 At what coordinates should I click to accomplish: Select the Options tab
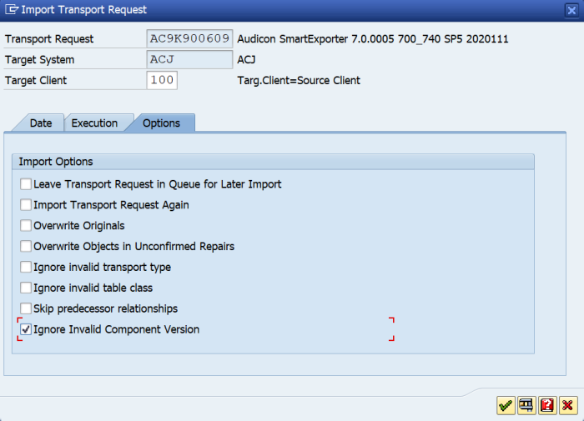(161, 123)
